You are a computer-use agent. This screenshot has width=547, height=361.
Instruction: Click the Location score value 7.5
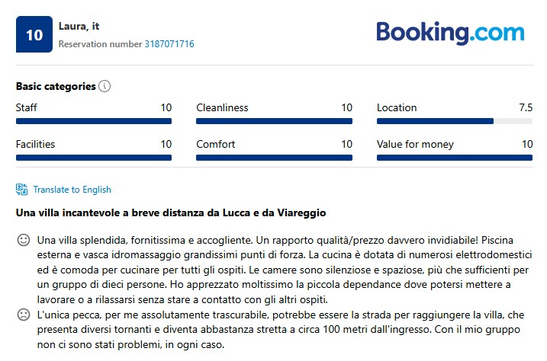525,107
